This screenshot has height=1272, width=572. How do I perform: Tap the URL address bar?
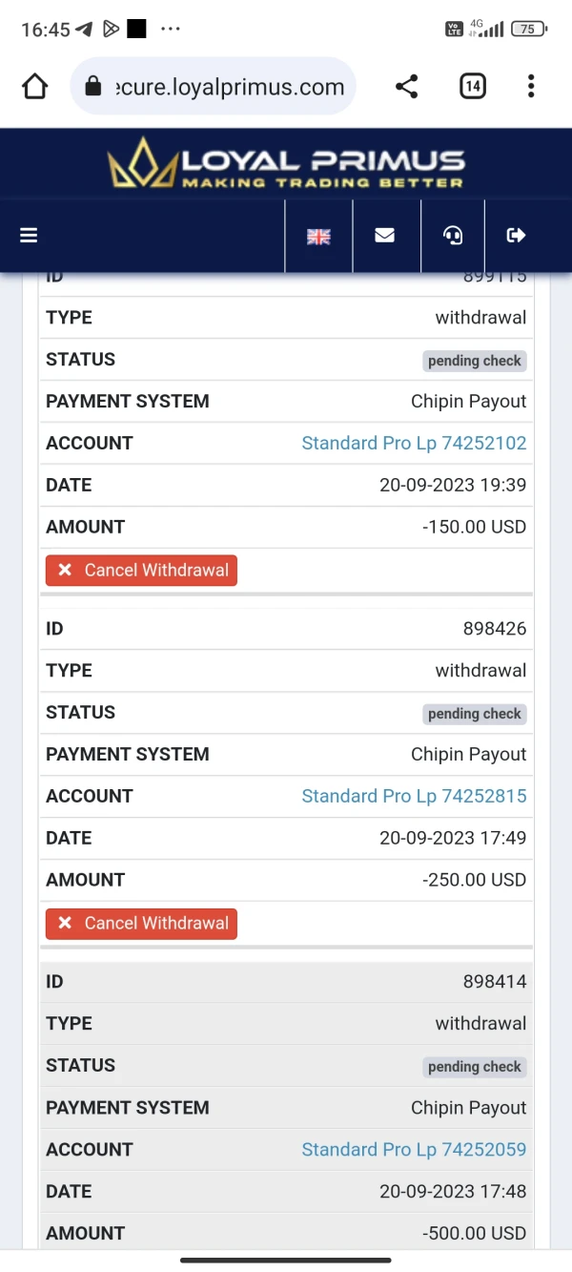pyautogui.click(x=229, y=87)
